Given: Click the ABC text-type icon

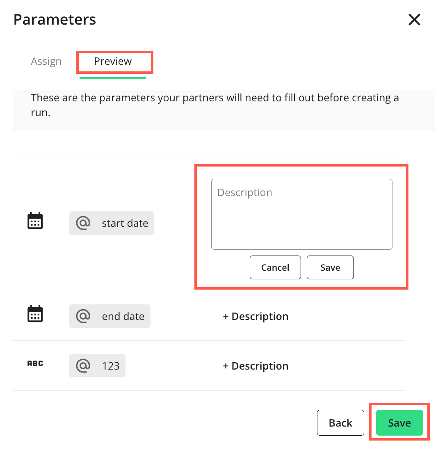Looking at the screenshot, I should tap(35, 363).
